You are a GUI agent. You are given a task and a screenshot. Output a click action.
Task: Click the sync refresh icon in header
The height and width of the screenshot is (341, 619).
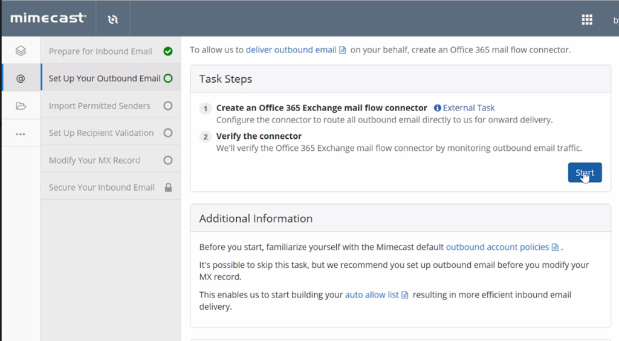(x=113, y=19)
